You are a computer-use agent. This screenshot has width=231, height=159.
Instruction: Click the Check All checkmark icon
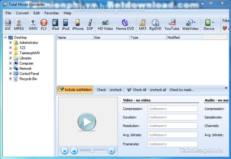129,90
